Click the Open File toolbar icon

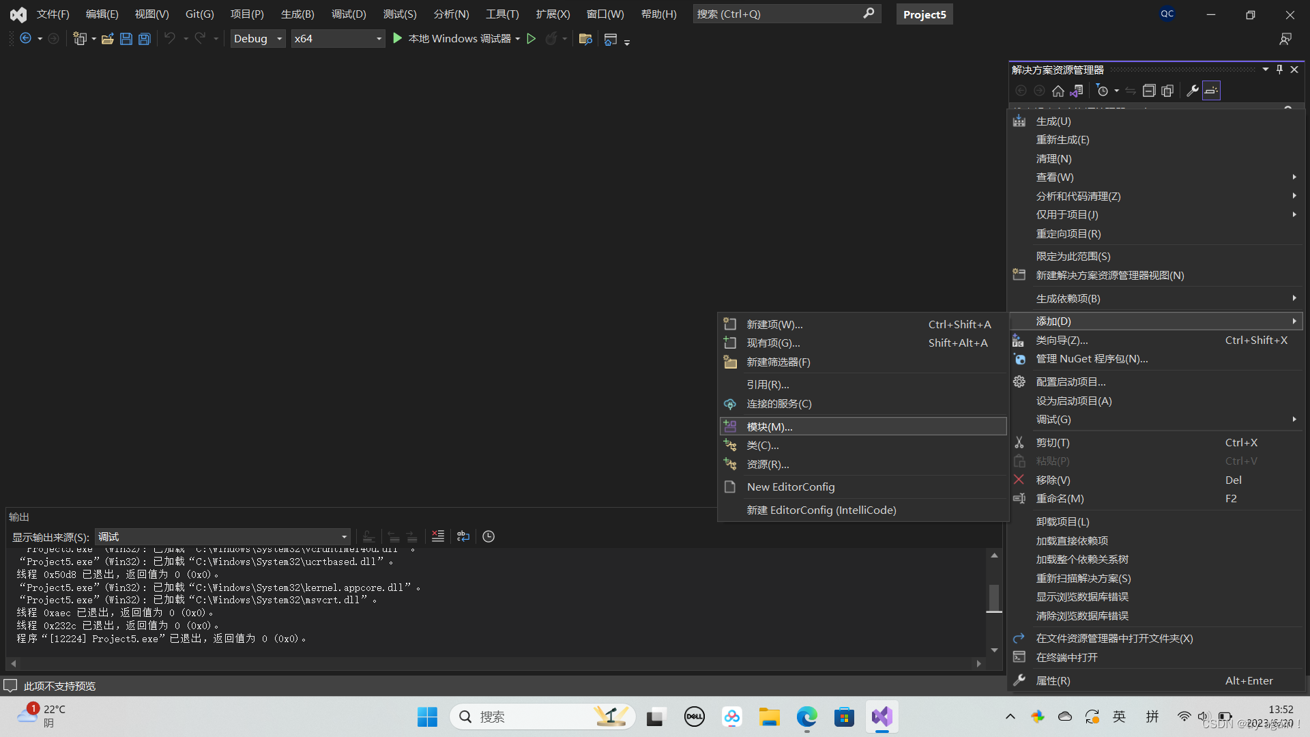click(107, 39)
